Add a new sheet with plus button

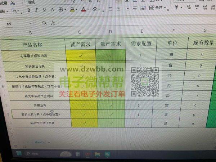[x=49, y=142]
